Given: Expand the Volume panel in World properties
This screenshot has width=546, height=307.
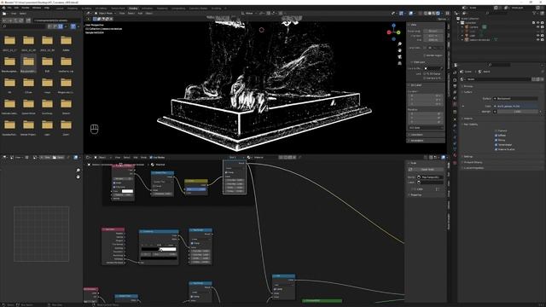Looking at the screenshot, I should tap(468, 119).
